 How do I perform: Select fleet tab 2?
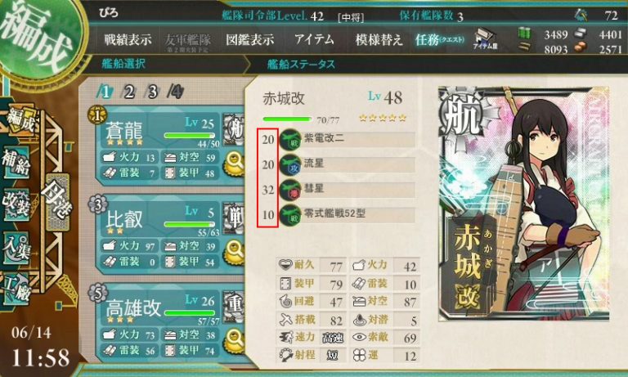point(128,92)
